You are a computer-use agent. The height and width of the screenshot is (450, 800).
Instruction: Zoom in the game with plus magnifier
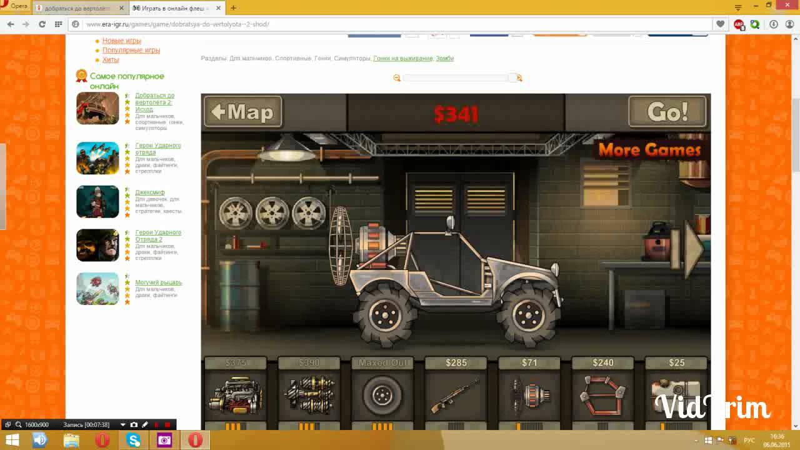519,78
